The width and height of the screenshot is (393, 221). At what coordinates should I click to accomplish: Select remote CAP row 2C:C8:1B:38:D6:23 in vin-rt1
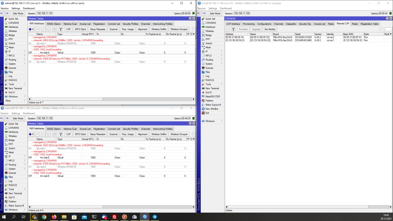309,40
